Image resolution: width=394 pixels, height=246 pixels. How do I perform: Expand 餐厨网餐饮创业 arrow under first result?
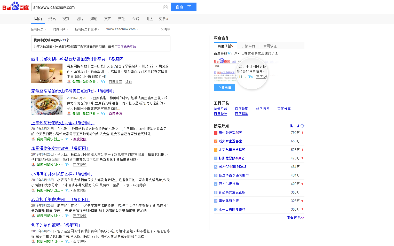tap(98, 82)
